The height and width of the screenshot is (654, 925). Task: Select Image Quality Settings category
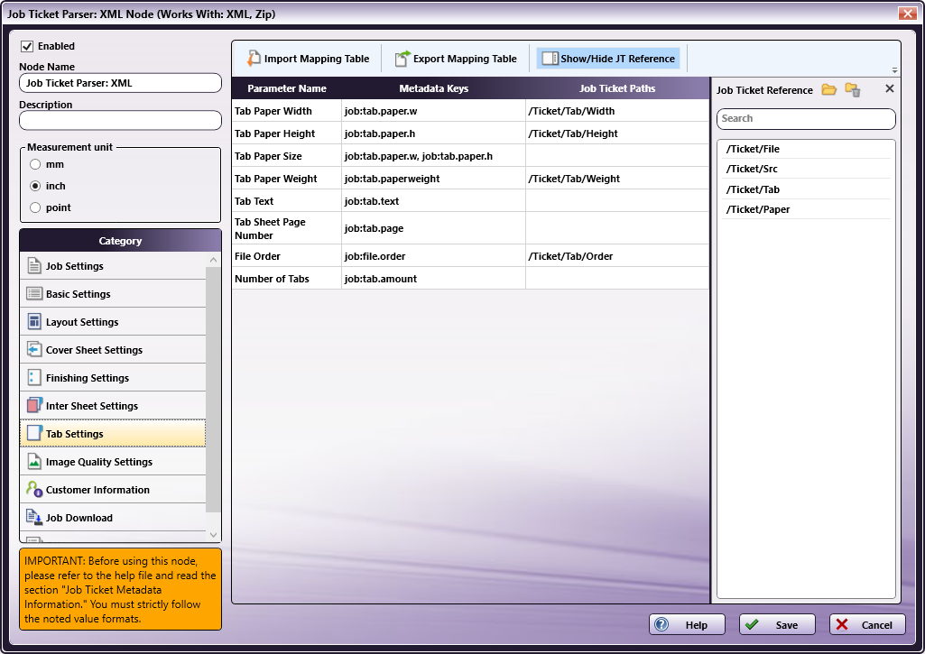click(113, 462)
